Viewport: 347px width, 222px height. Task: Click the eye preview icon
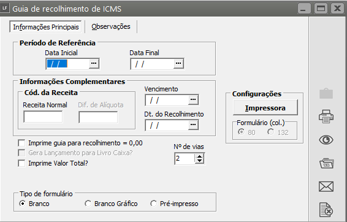(326, 140)
